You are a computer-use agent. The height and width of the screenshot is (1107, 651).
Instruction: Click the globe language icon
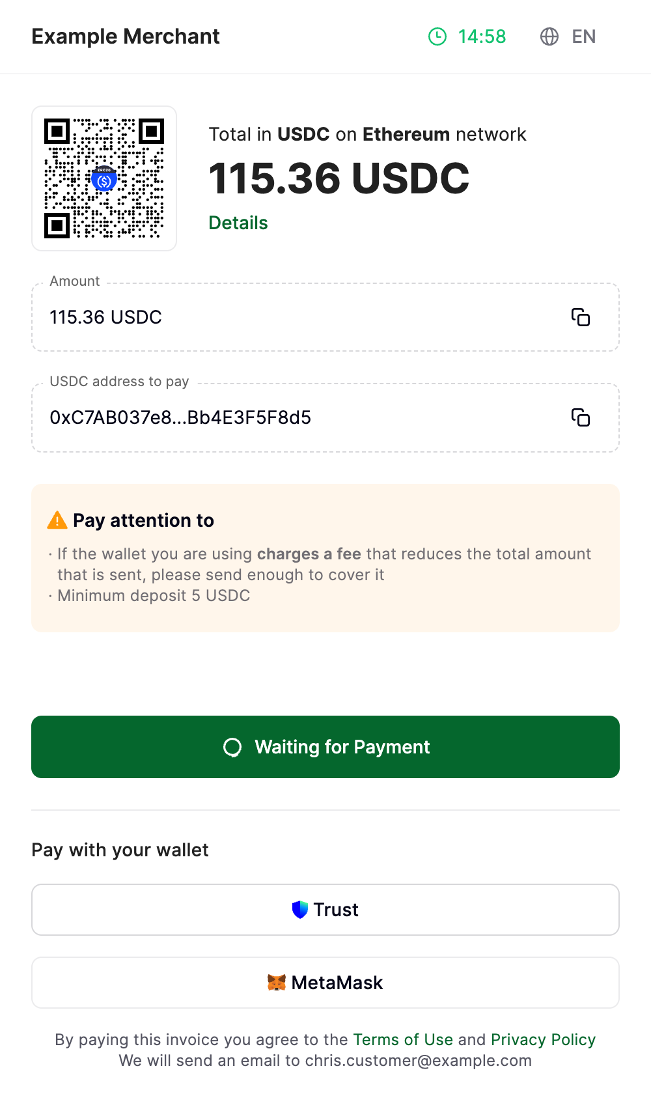[549, 36]
